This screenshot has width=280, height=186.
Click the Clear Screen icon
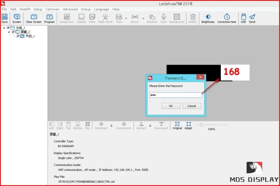point(34,19)
